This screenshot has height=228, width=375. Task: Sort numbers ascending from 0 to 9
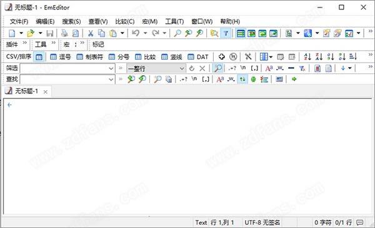[331, 57]
